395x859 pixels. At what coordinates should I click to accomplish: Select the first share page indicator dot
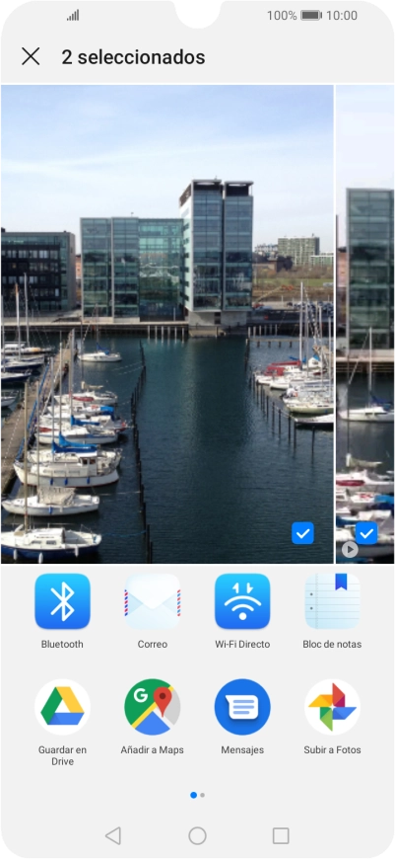[x=193, y=795]
